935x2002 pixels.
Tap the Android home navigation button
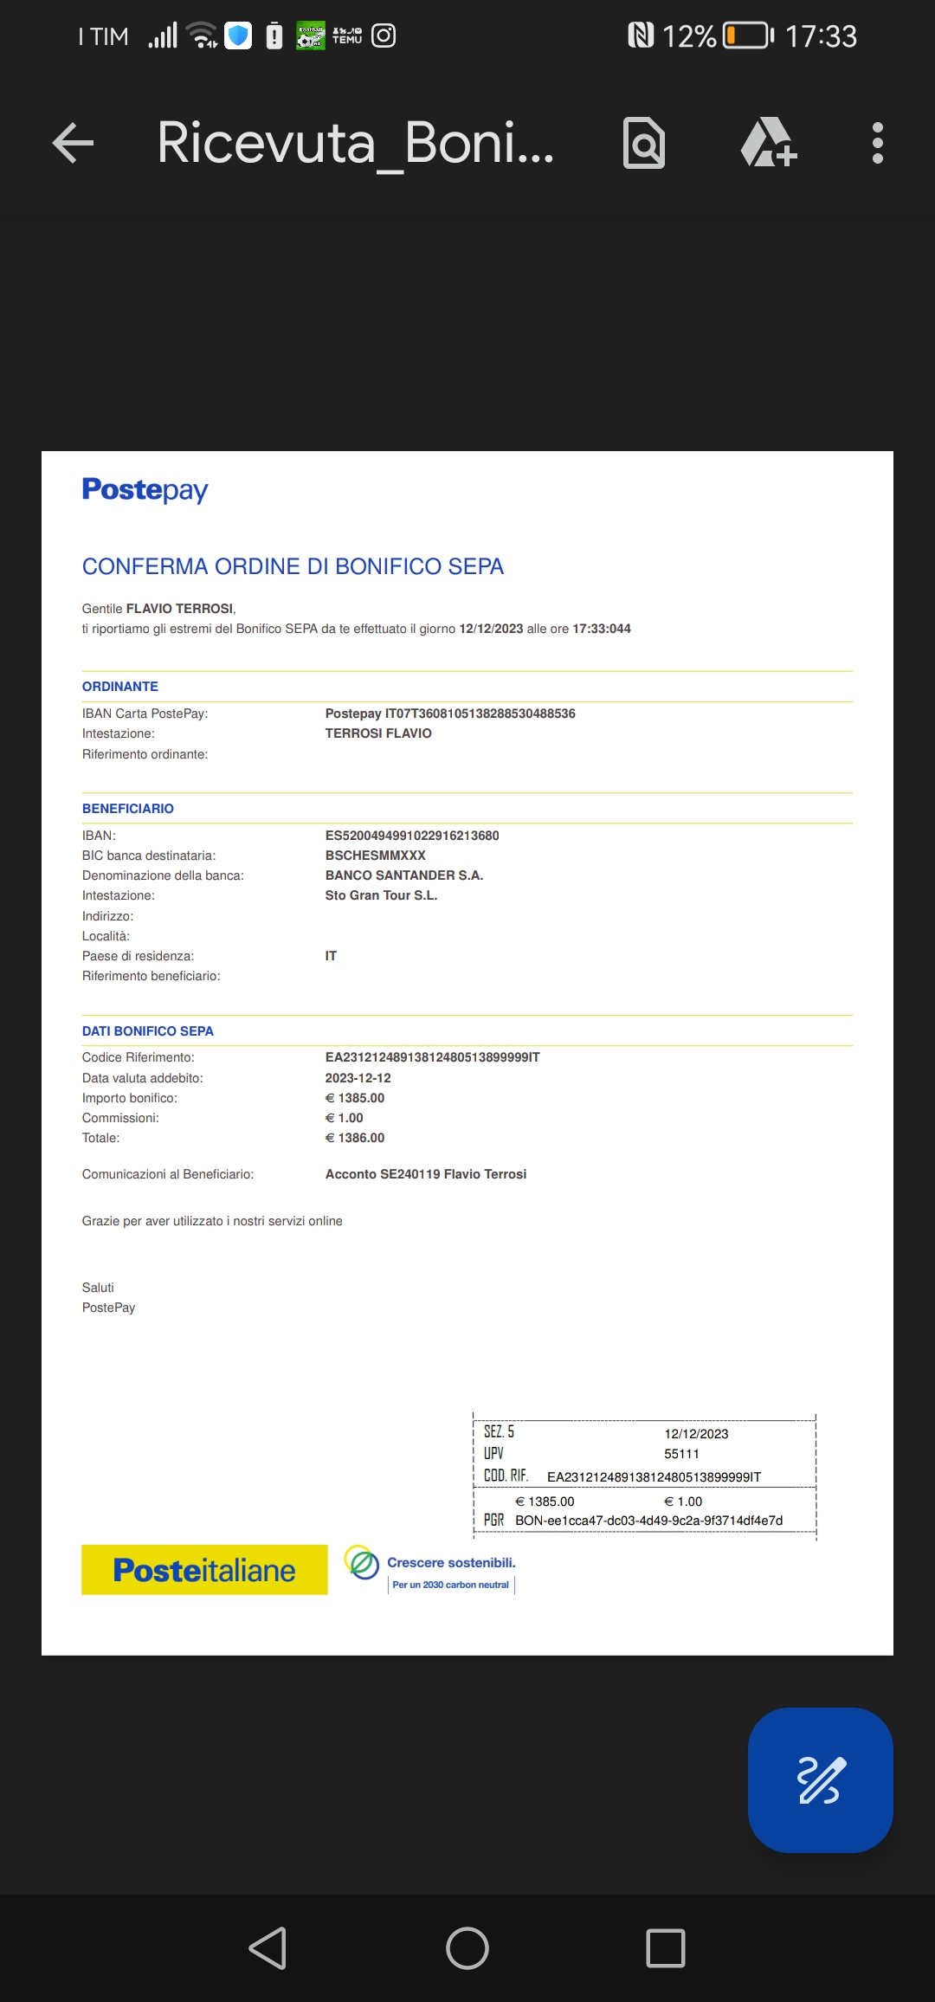pyautogui.click(x=467, y=1948)
